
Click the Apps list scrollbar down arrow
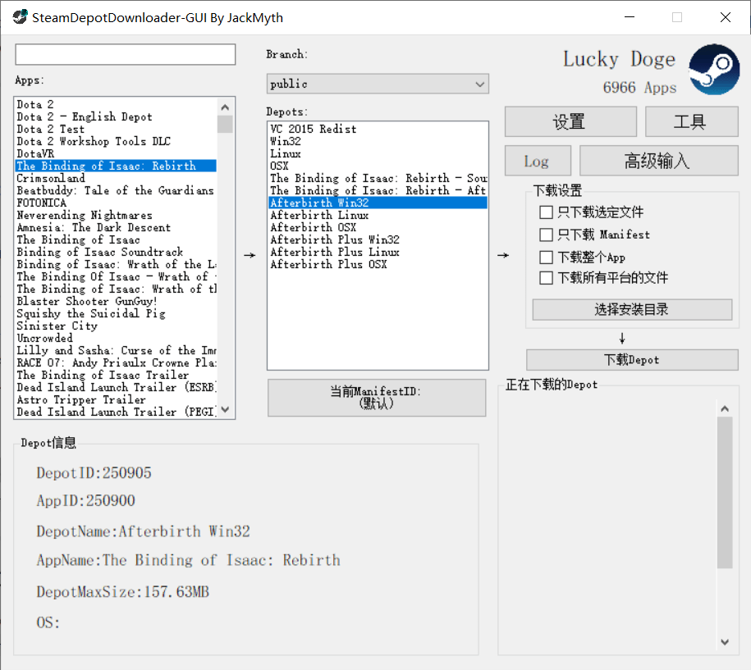(225, 411)
